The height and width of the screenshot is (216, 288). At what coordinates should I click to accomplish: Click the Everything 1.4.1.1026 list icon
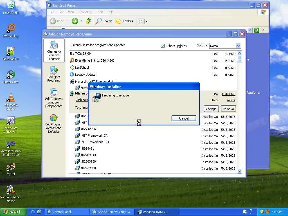[72, 60]
